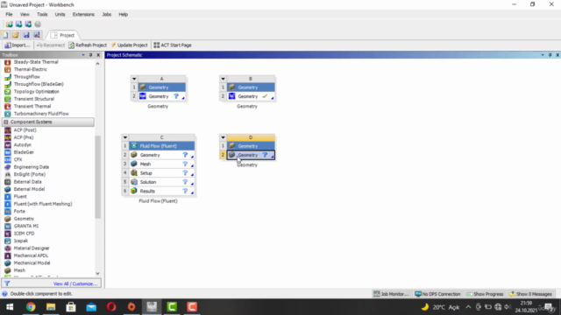Open the Tools menu
Screen dimensions: 561x315
(x=42, y=14)
